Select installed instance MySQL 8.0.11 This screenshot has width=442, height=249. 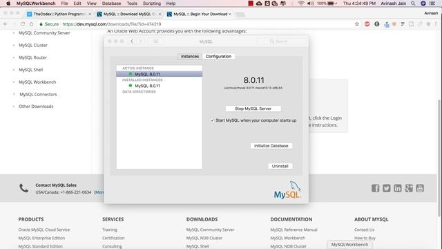(x=160, y=86)
